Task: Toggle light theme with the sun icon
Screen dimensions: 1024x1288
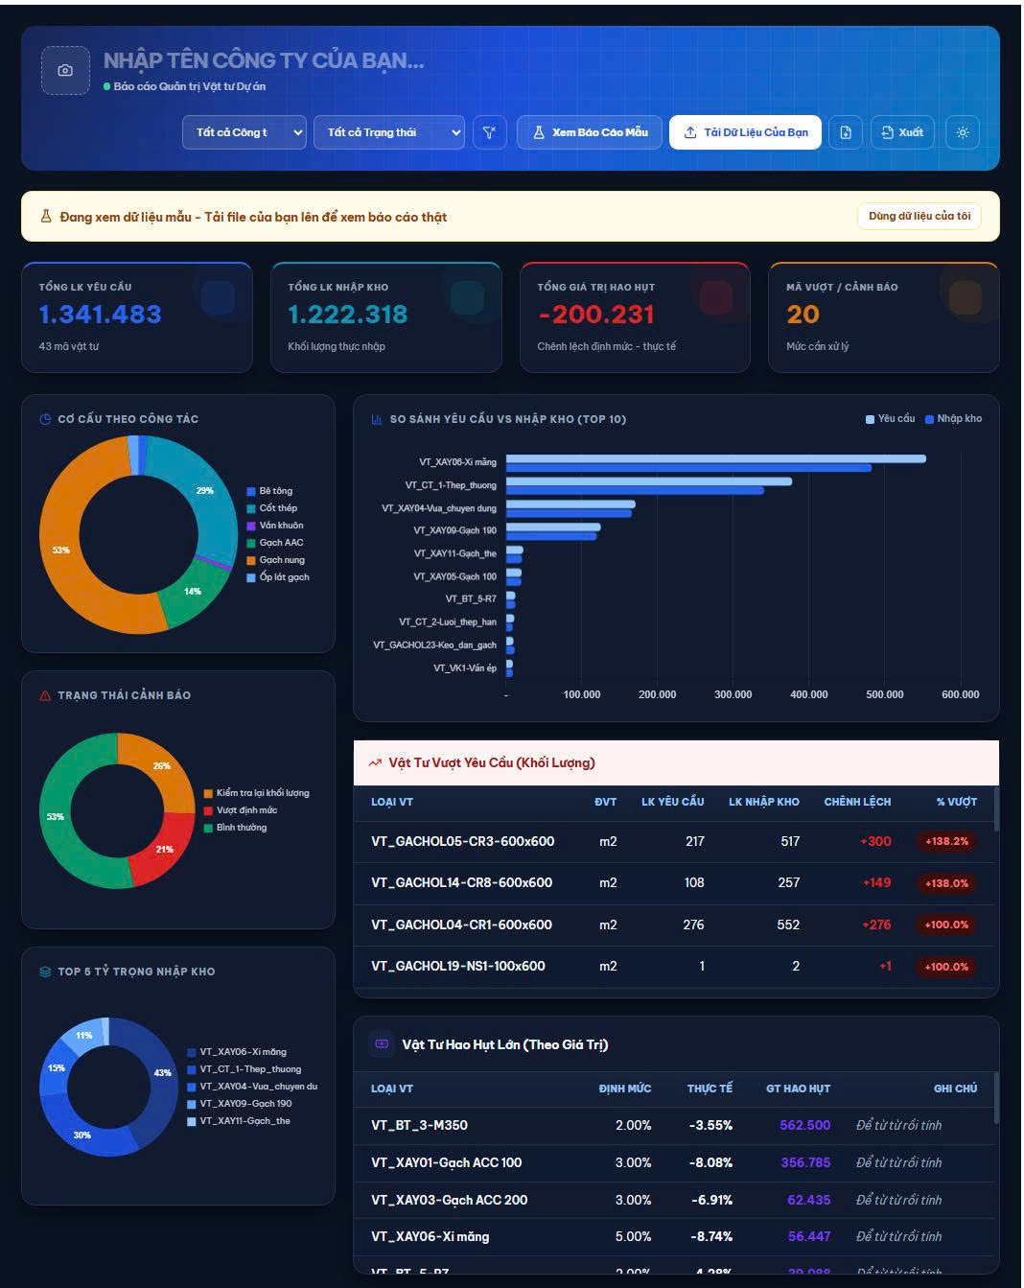Action: (963, 132)
